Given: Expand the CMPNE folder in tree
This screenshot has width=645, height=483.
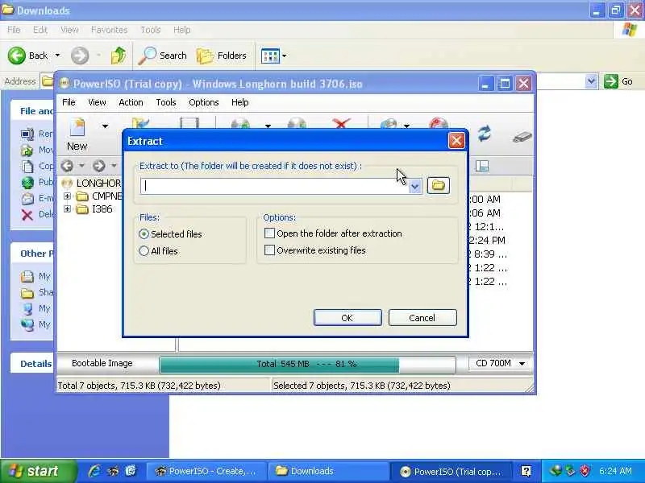Looking at the screenshot, I should [x=67, y=196].
